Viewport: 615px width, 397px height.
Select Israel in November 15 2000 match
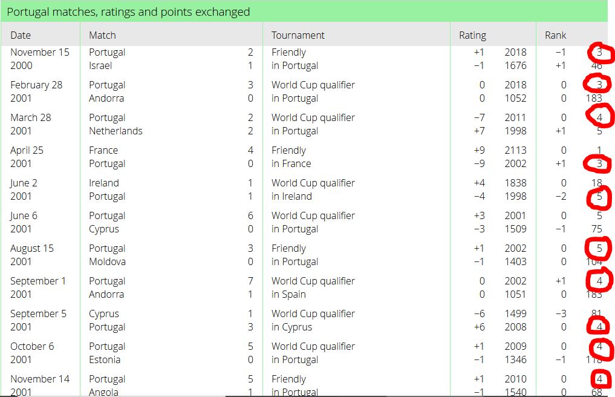coord(100,65)
